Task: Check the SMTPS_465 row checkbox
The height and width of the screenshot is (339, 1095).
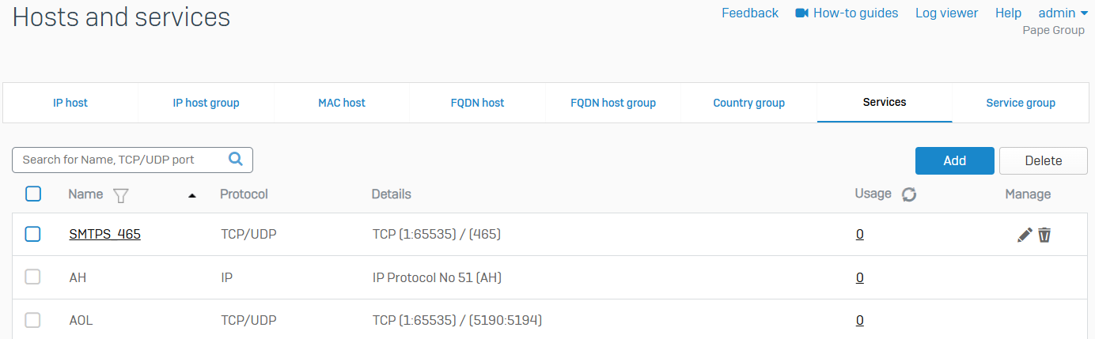Action: pos(32,234)
